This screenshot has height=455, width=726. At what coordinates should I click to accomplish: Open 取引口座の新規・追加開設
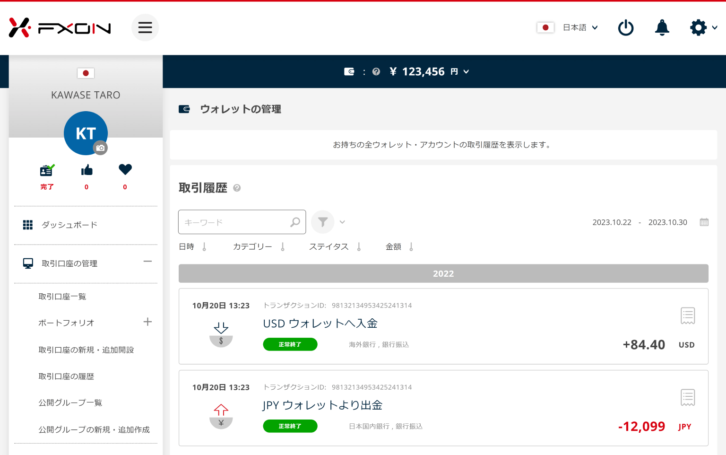point(86,350)
